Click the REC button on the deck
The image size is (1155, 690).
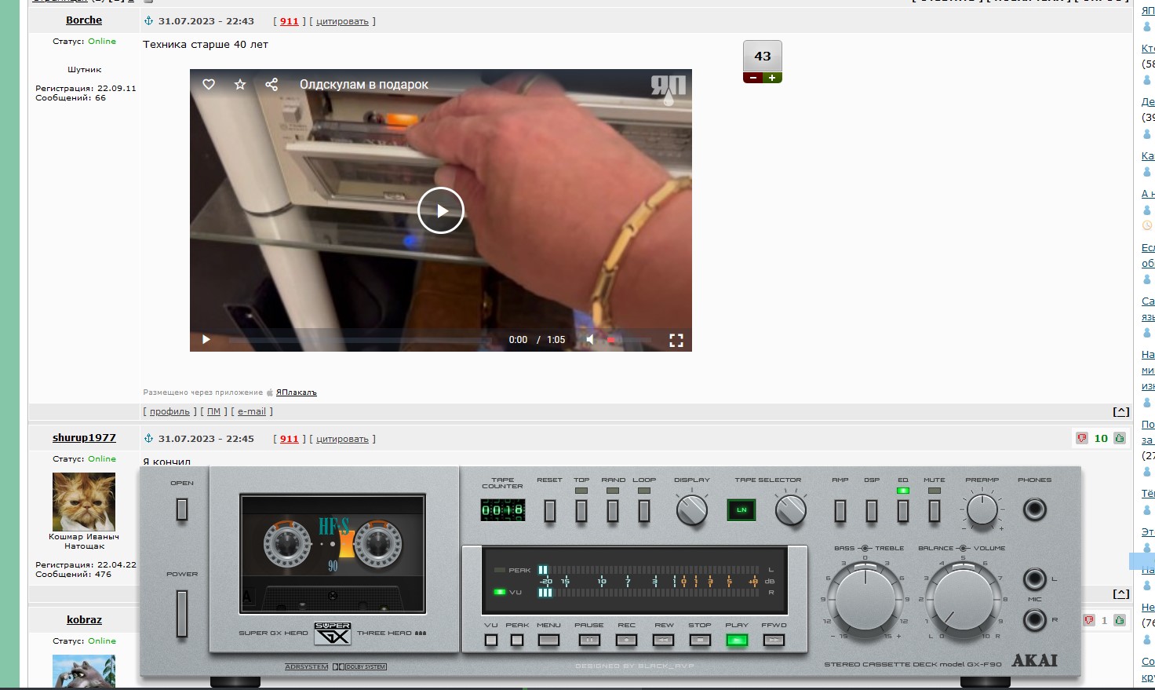(x=626, y=641)
